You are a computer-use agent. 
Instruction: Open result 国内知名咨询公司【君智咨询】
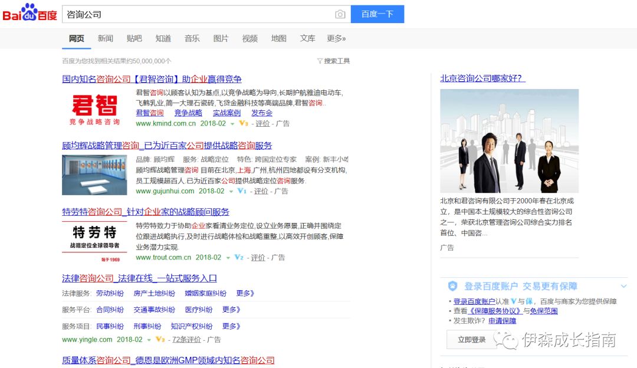(152, 79)
